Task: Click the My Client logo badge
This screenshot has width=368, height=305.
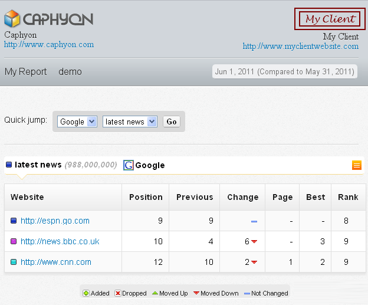Action: click(330, 19)
